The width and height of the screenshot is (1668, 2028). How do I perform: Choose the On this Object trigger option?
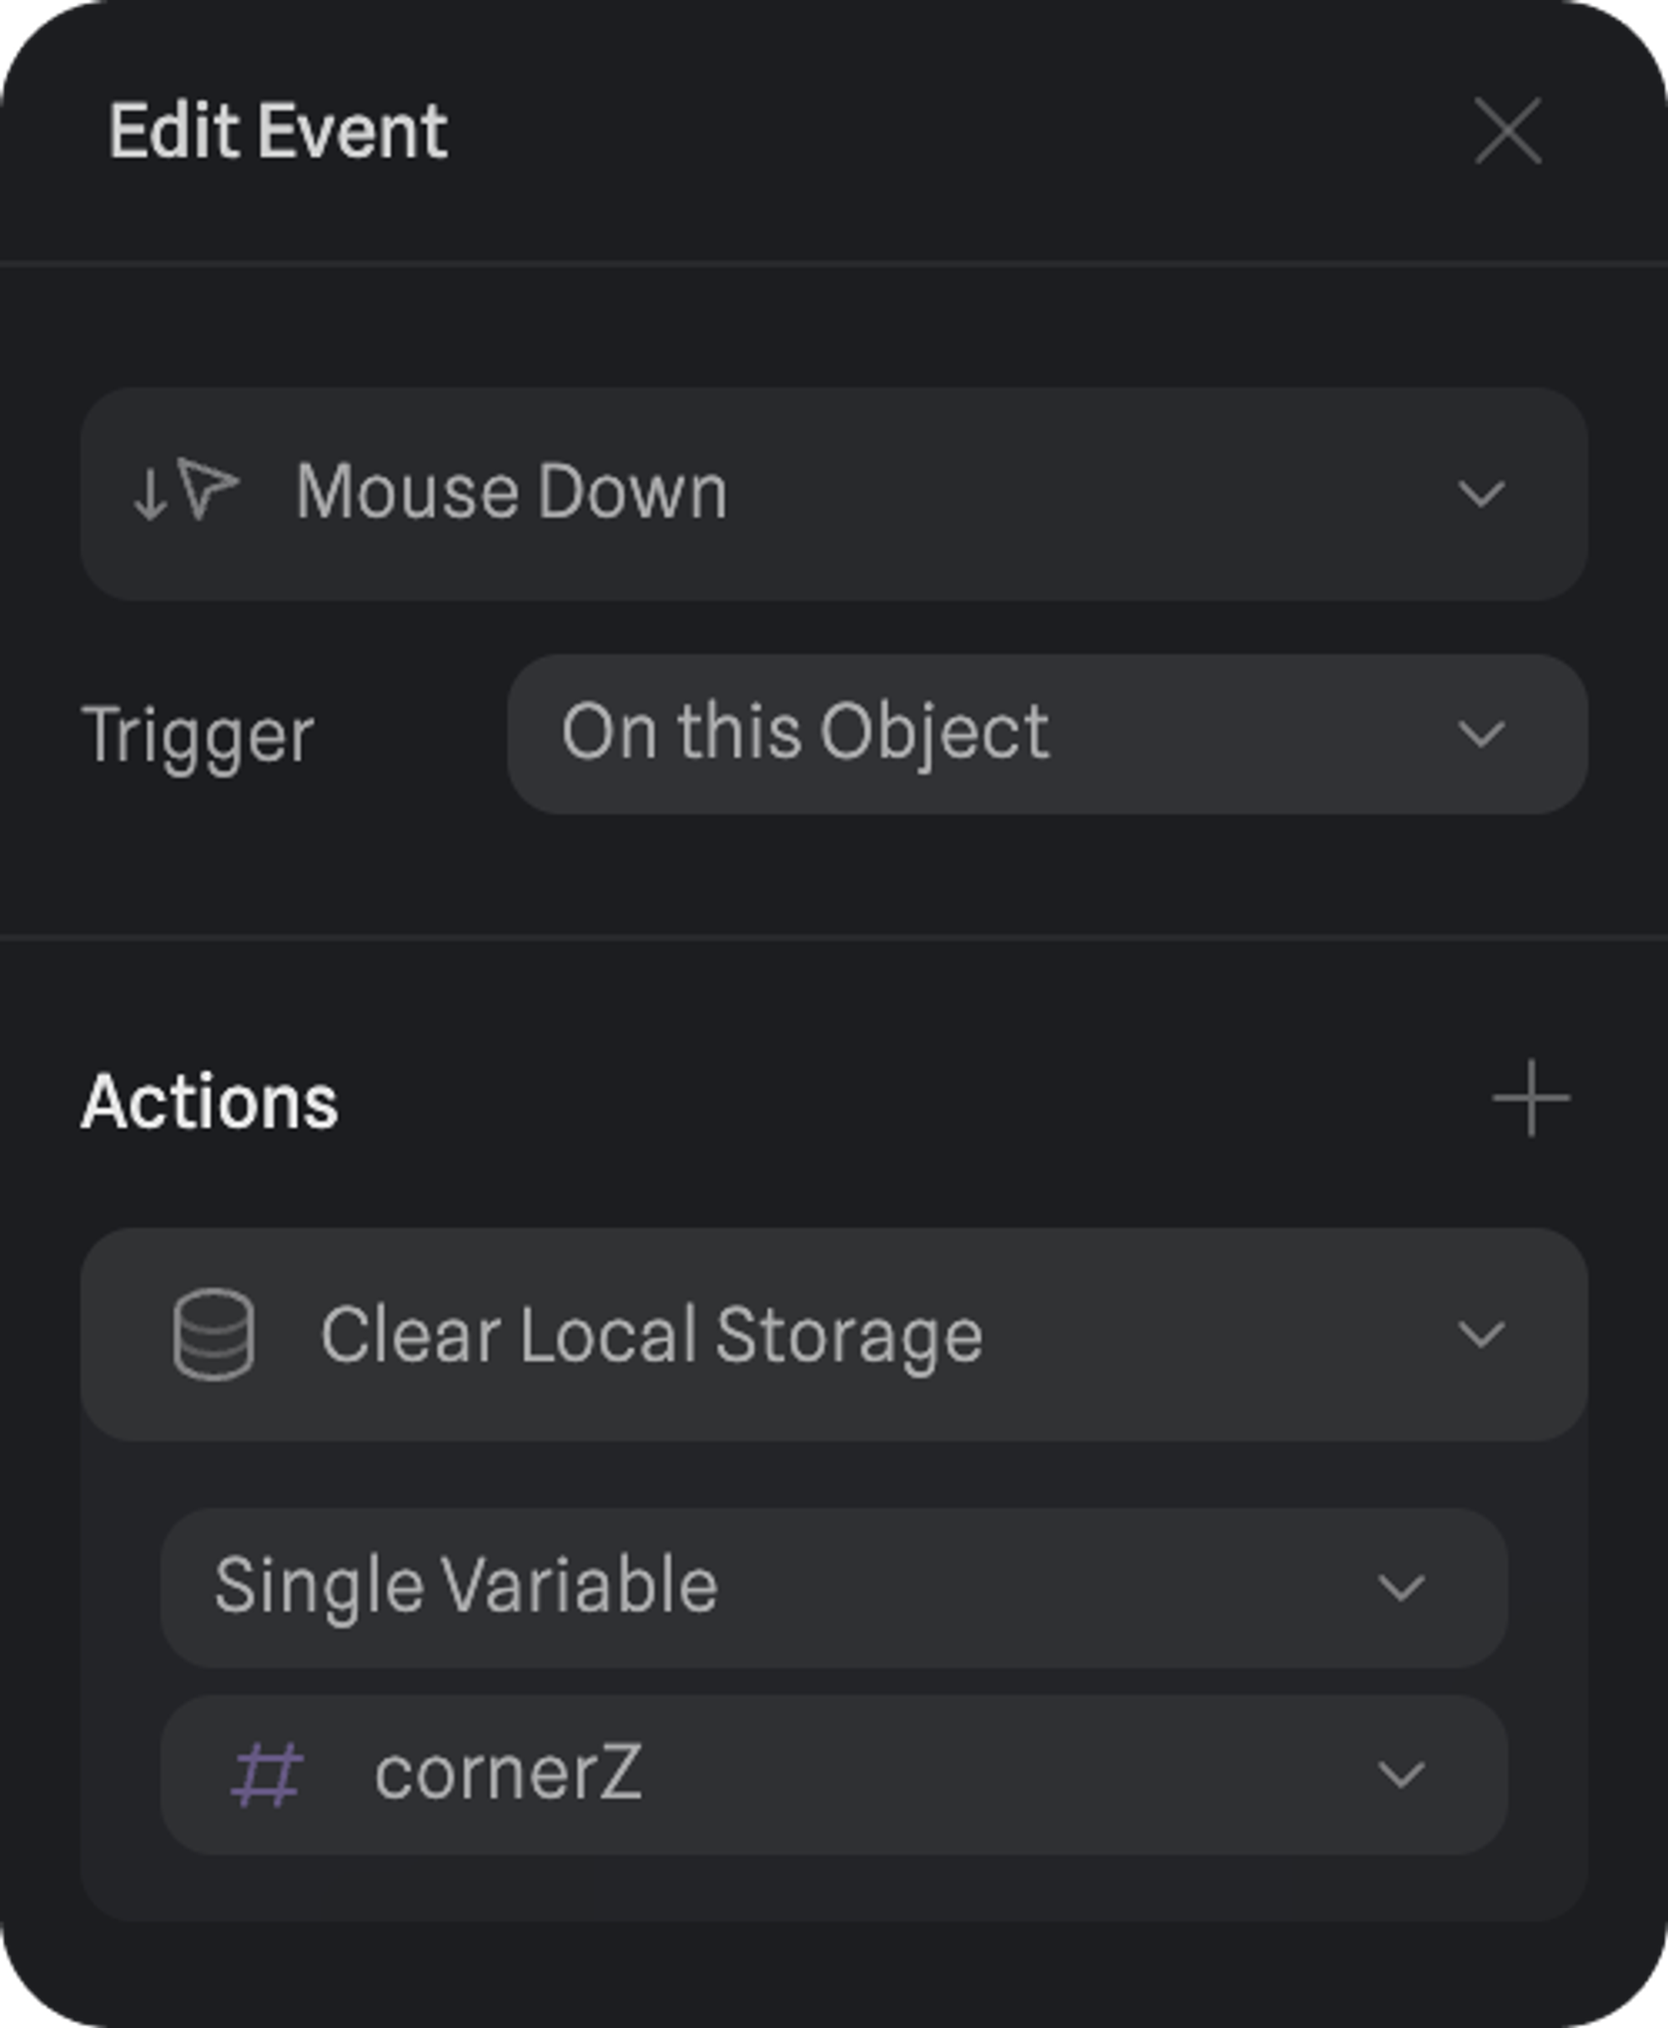click(x=804, y=733)
